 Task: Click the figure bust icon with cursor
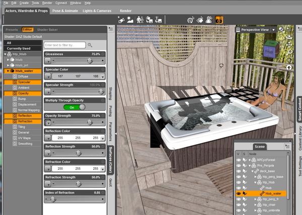(x=209, y=20)
